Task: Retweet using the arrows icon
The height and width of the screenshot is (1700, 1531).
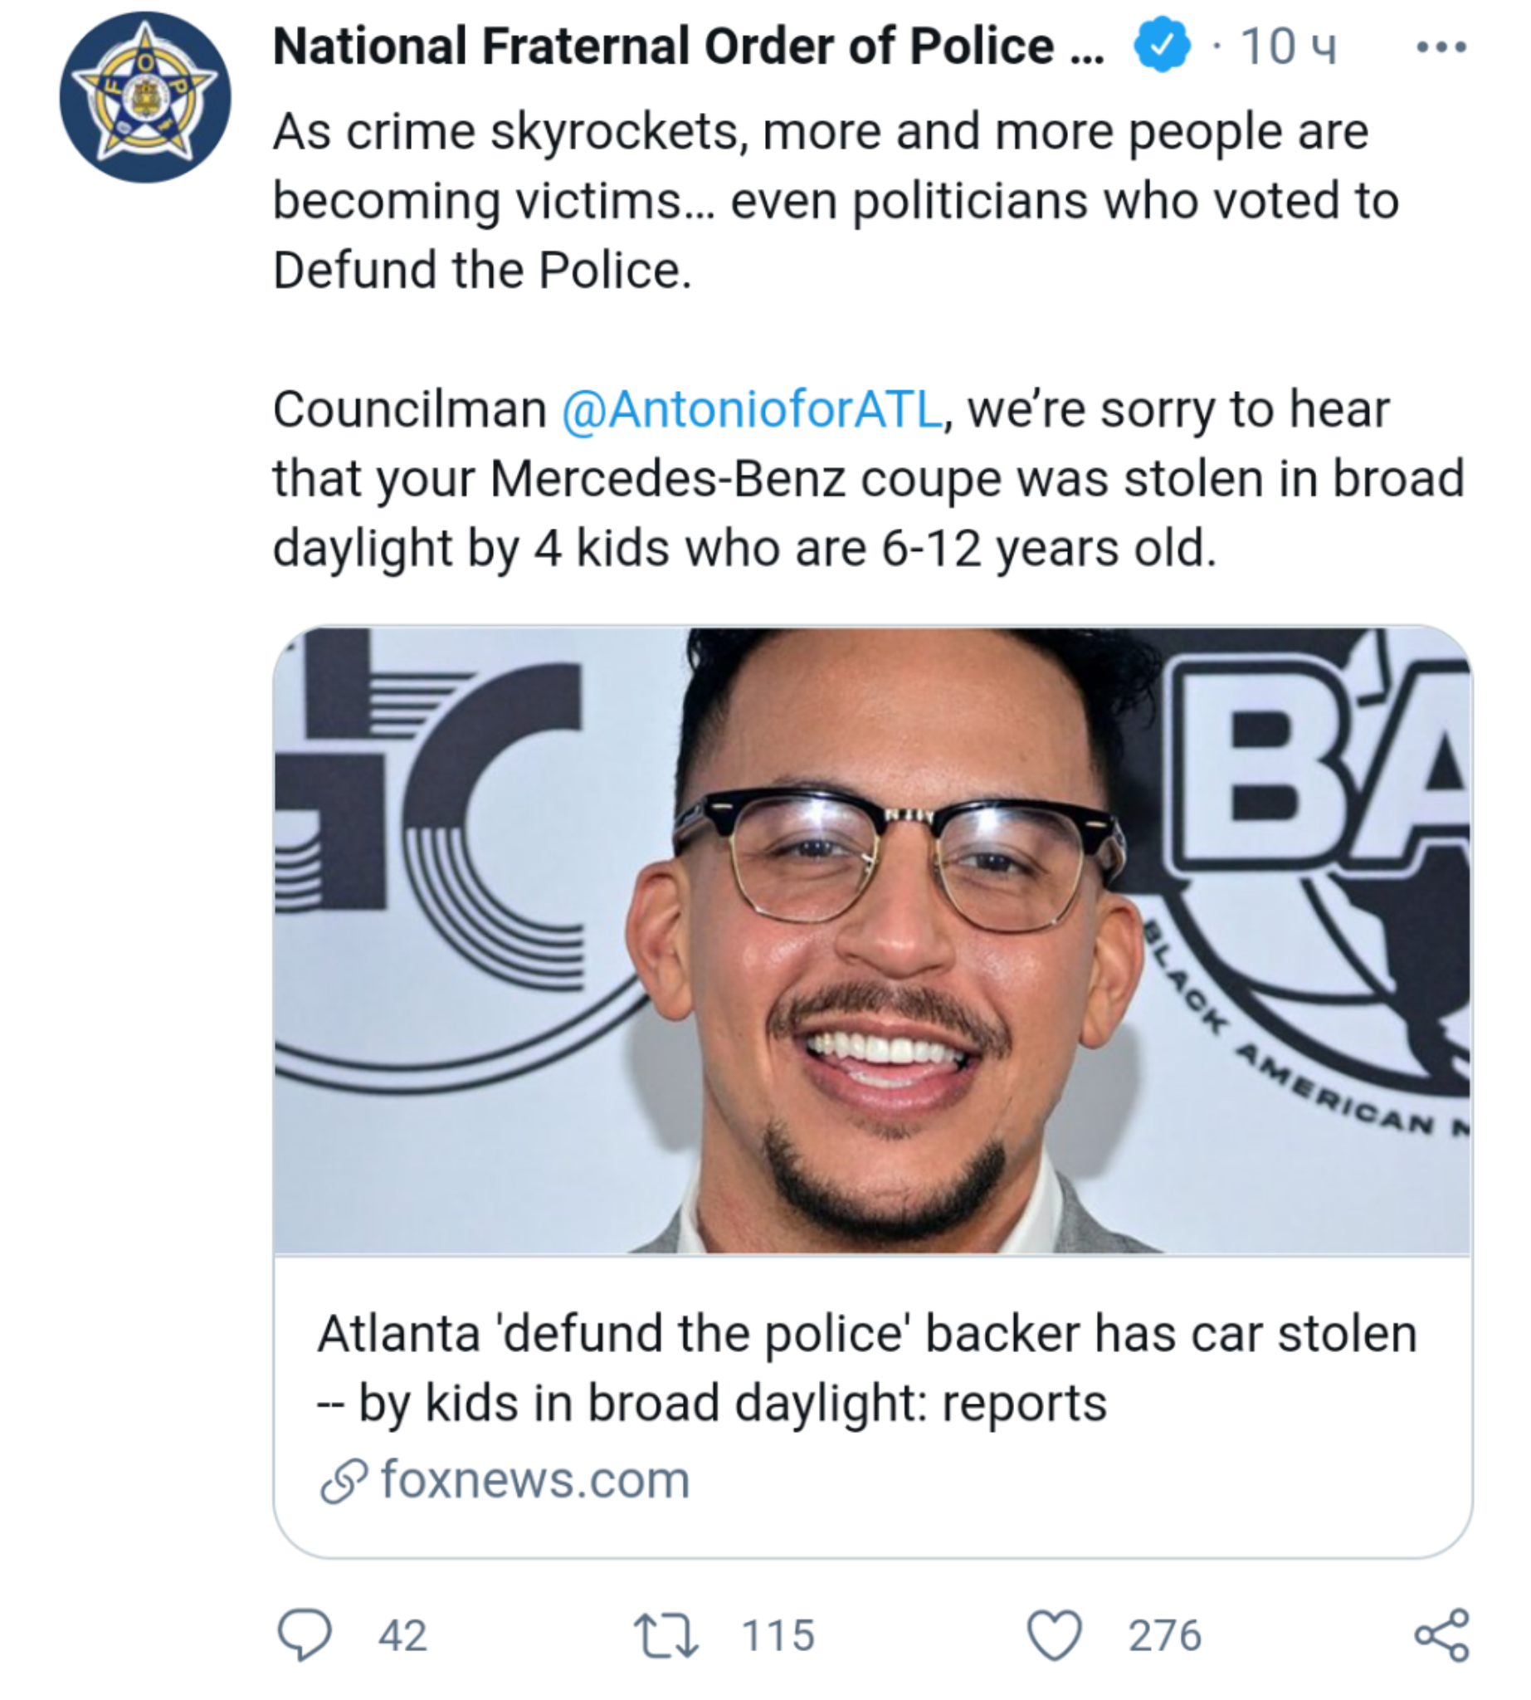Action: 666,1634
